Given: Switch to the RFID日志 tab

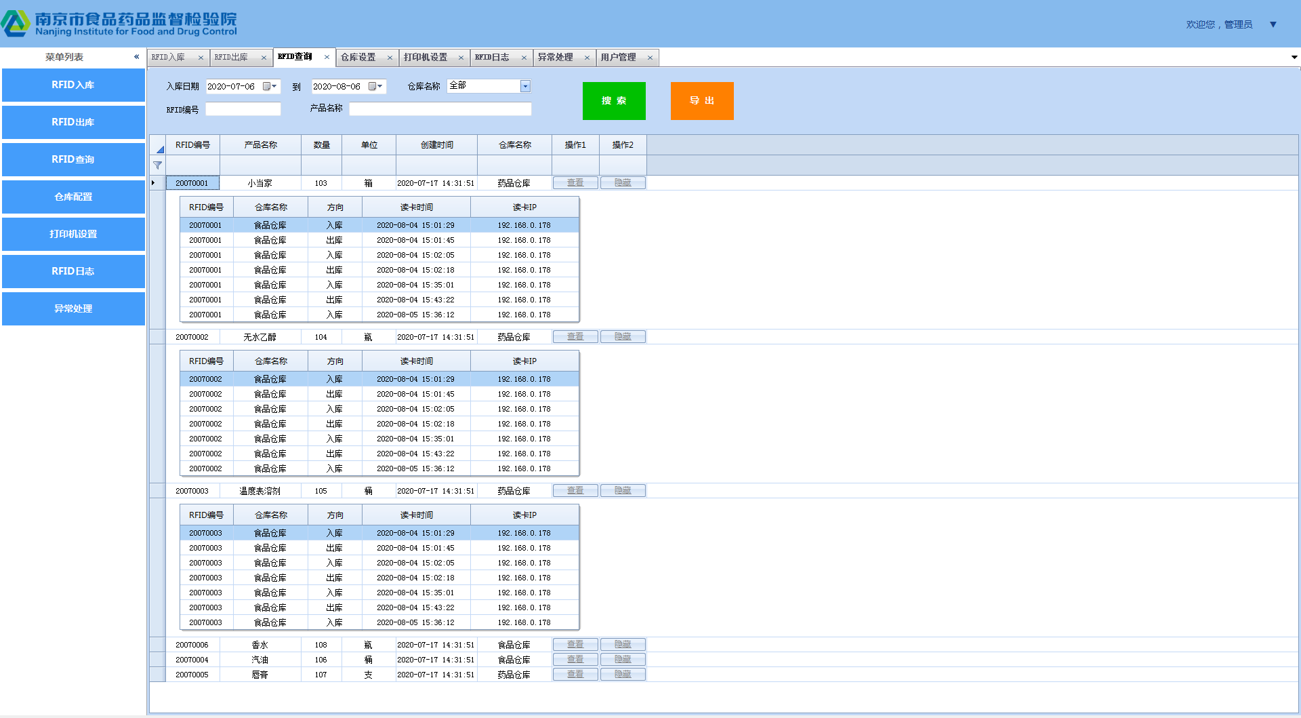Looking at the screenshot, I should pos(492,58).
